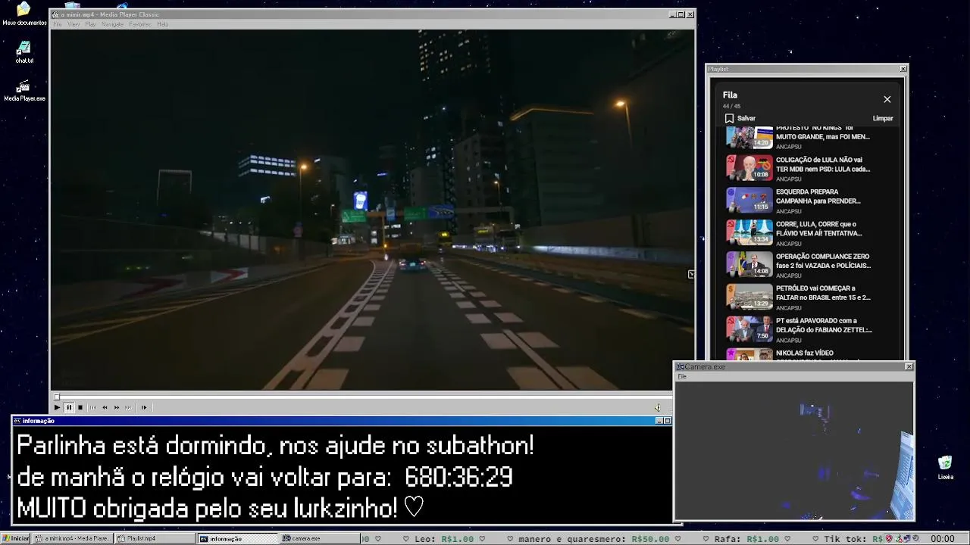Open 'OPERAÇÃO COMPLIANCE ZERO' video thumbnail
970x545 pixels.
coord(749,264)
